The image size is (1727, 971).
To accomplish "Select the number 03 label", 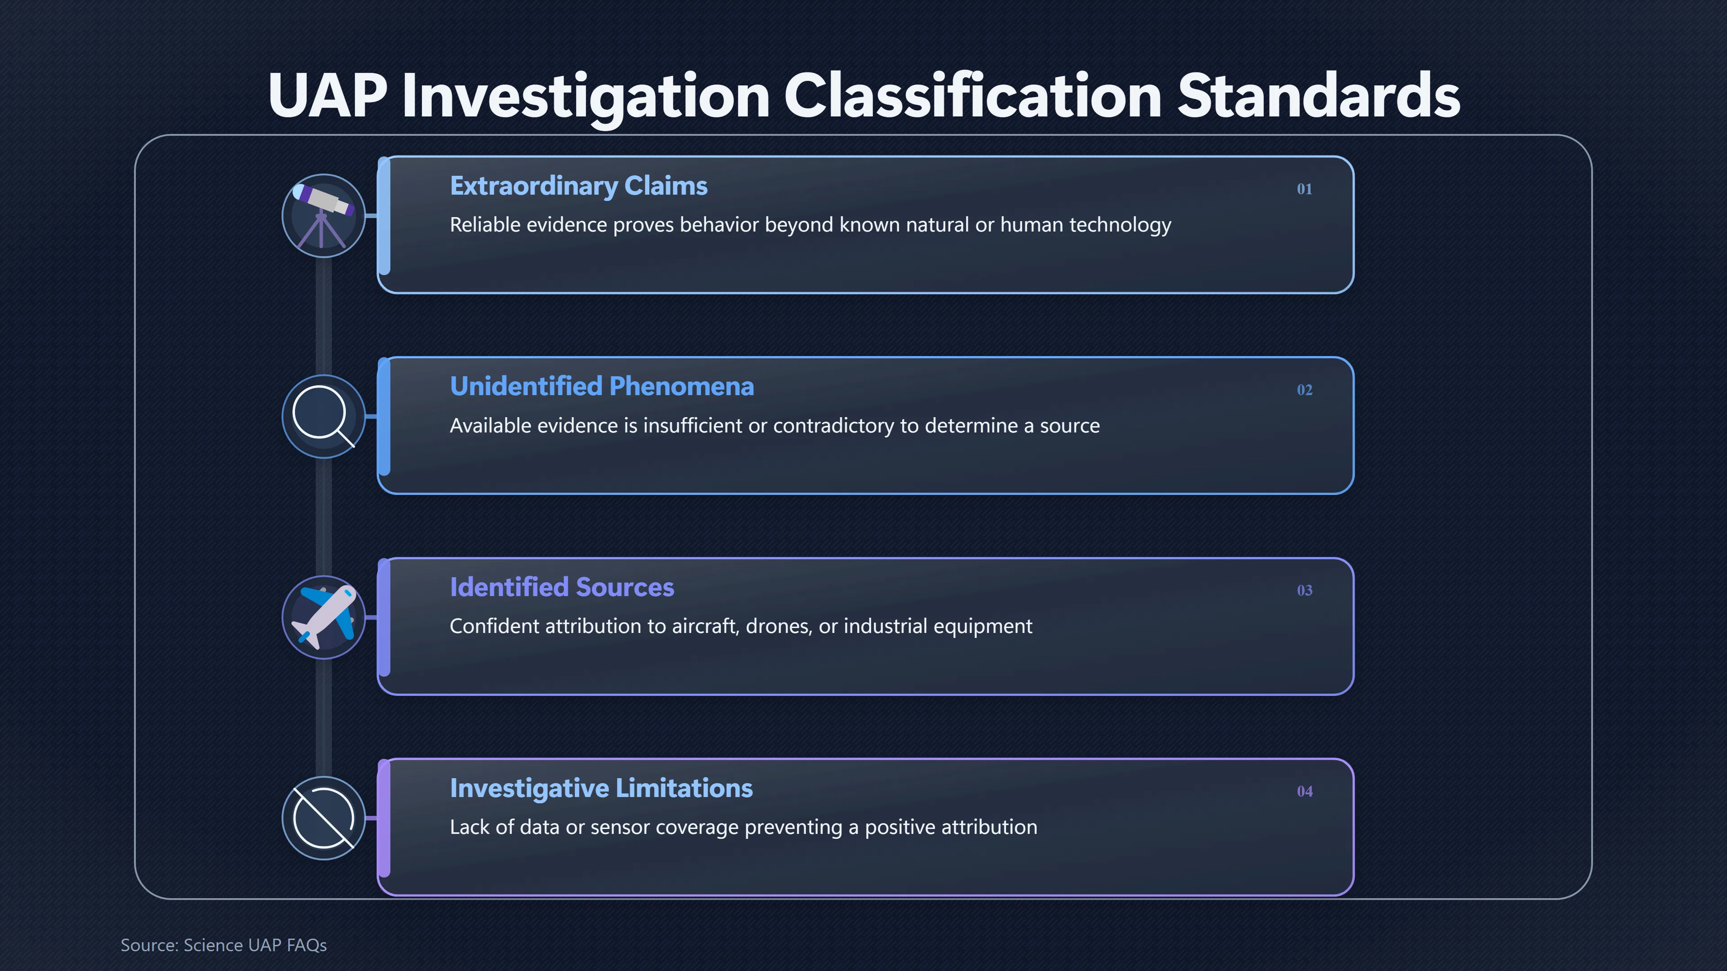I will tap(1304, 590).
